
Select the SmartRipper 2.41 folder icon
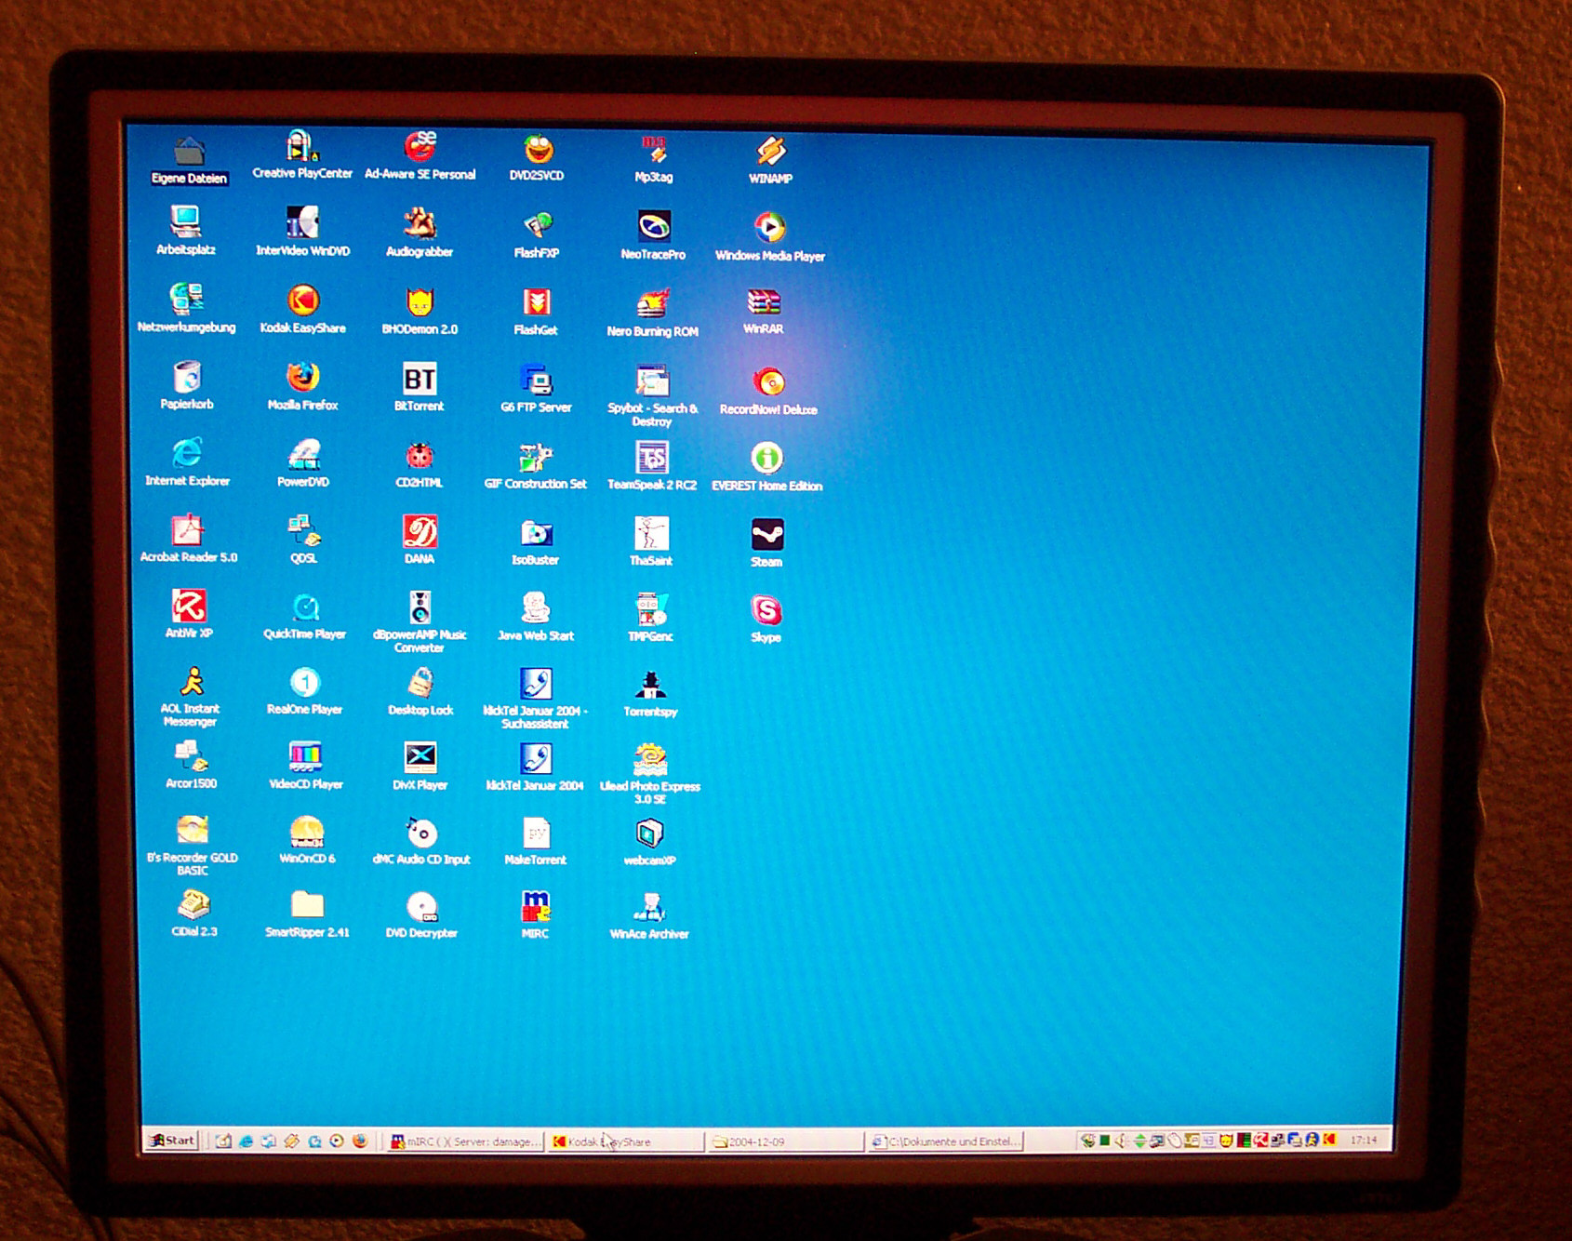pyautogui.click(x=307, y=905)
